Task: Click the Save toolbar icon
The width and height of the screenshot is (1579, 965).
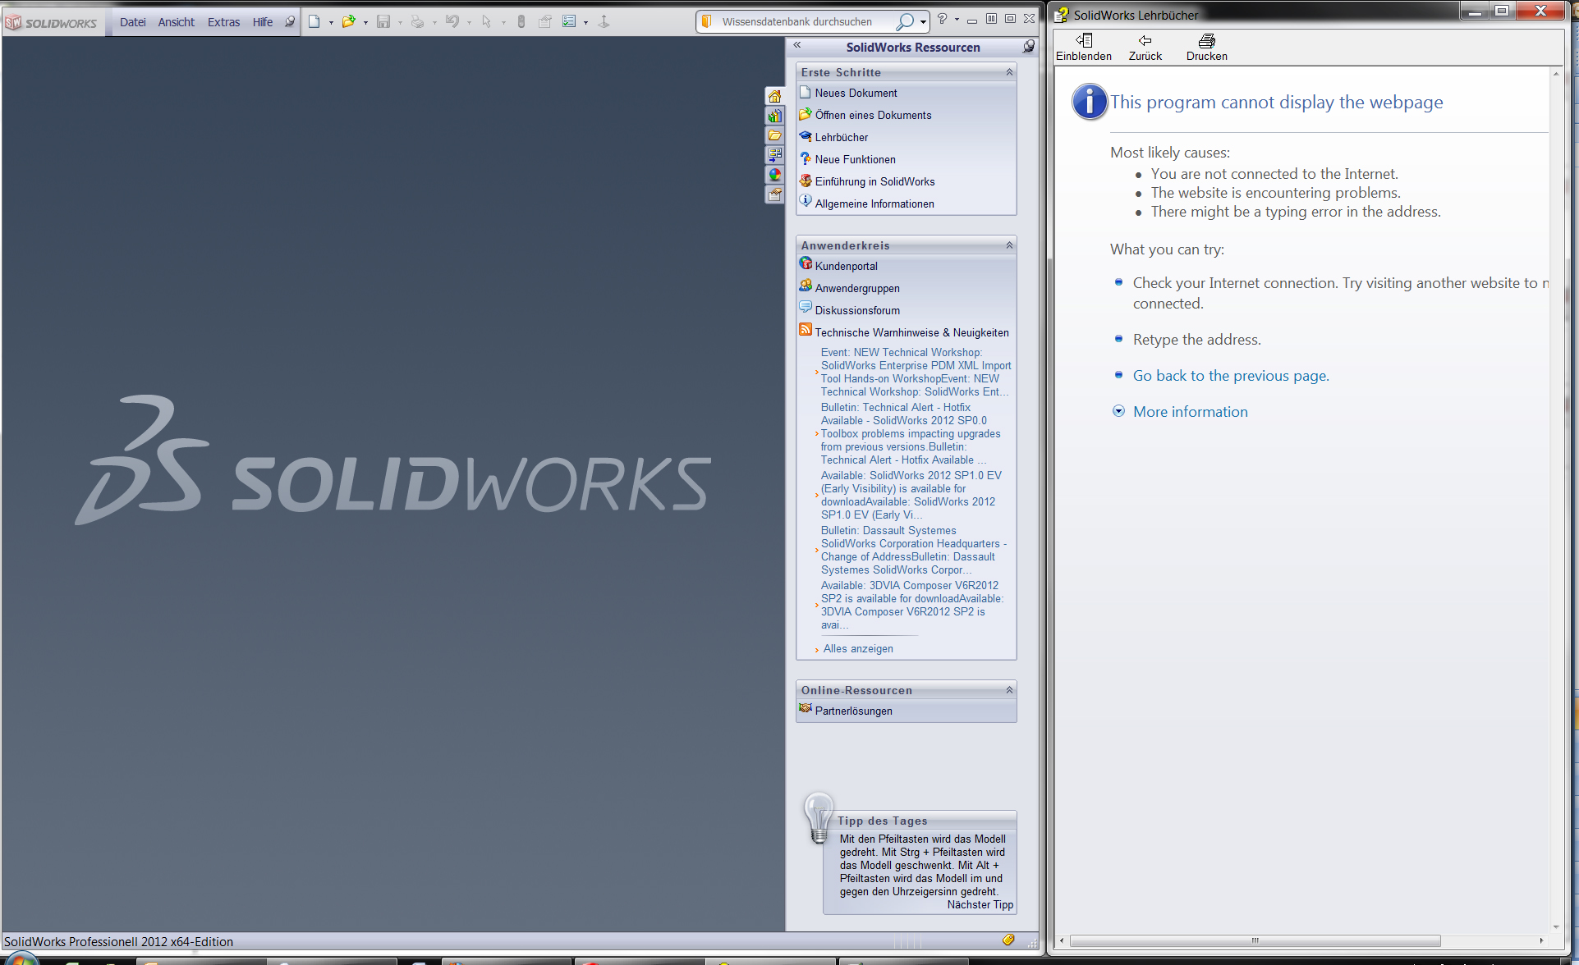Action: point(383,22)
